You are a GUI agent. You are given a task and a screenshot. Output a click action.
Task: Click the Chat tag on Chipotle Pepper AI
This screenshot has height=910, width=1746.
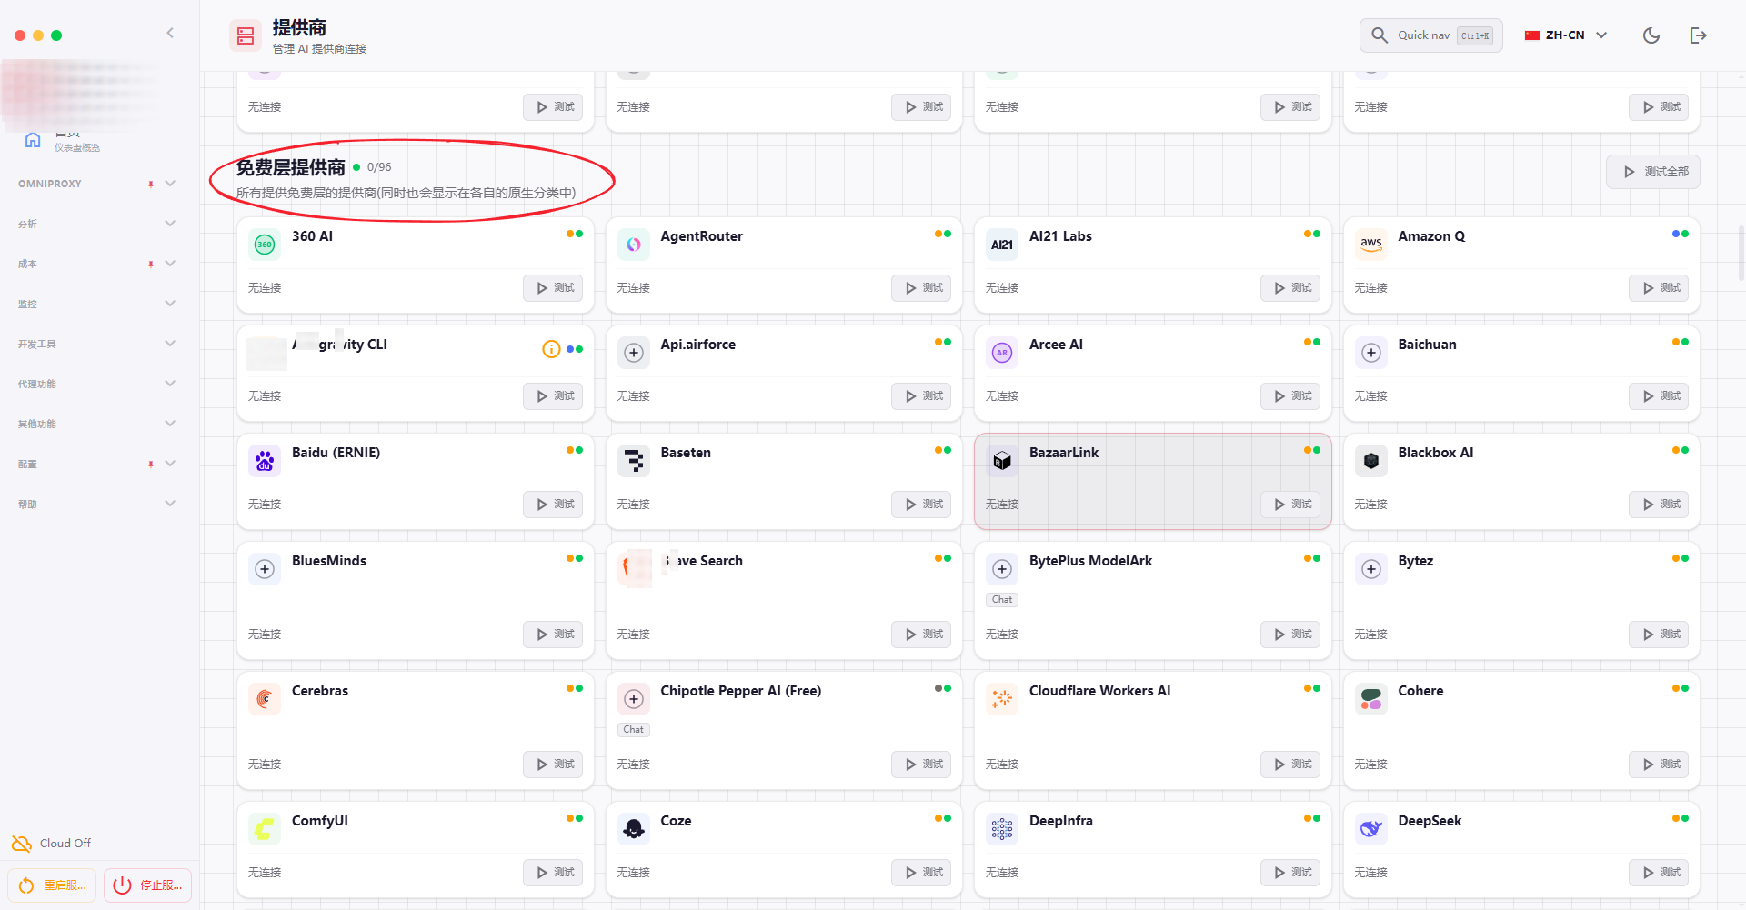coord(634,730)
